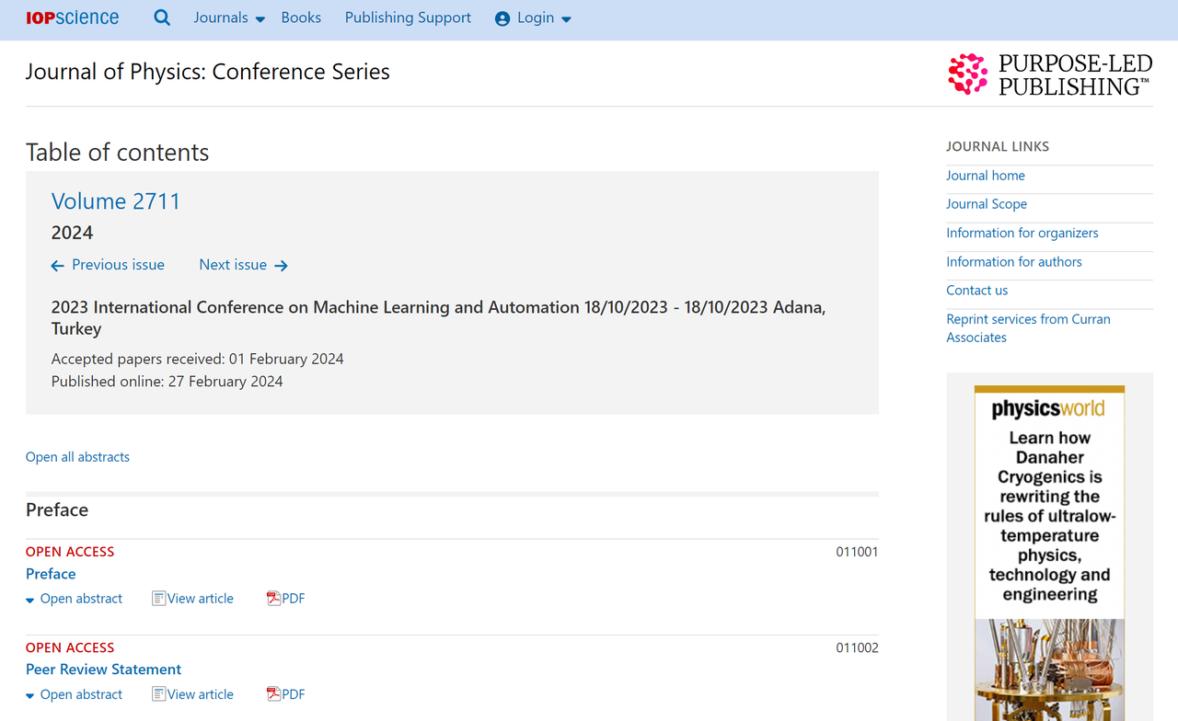Expand the Peer Review Statement abstract
Screen dimensions: 1178x721
[74, 694]
